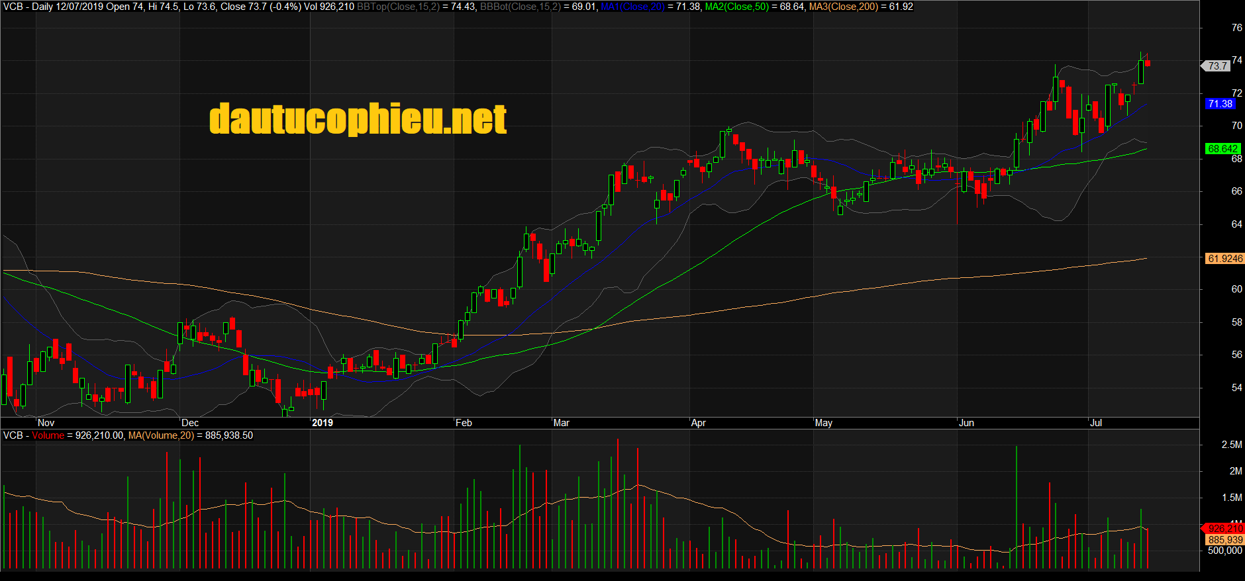
Task: Select the MA1(Close,20) legend label
Action: 633,7
